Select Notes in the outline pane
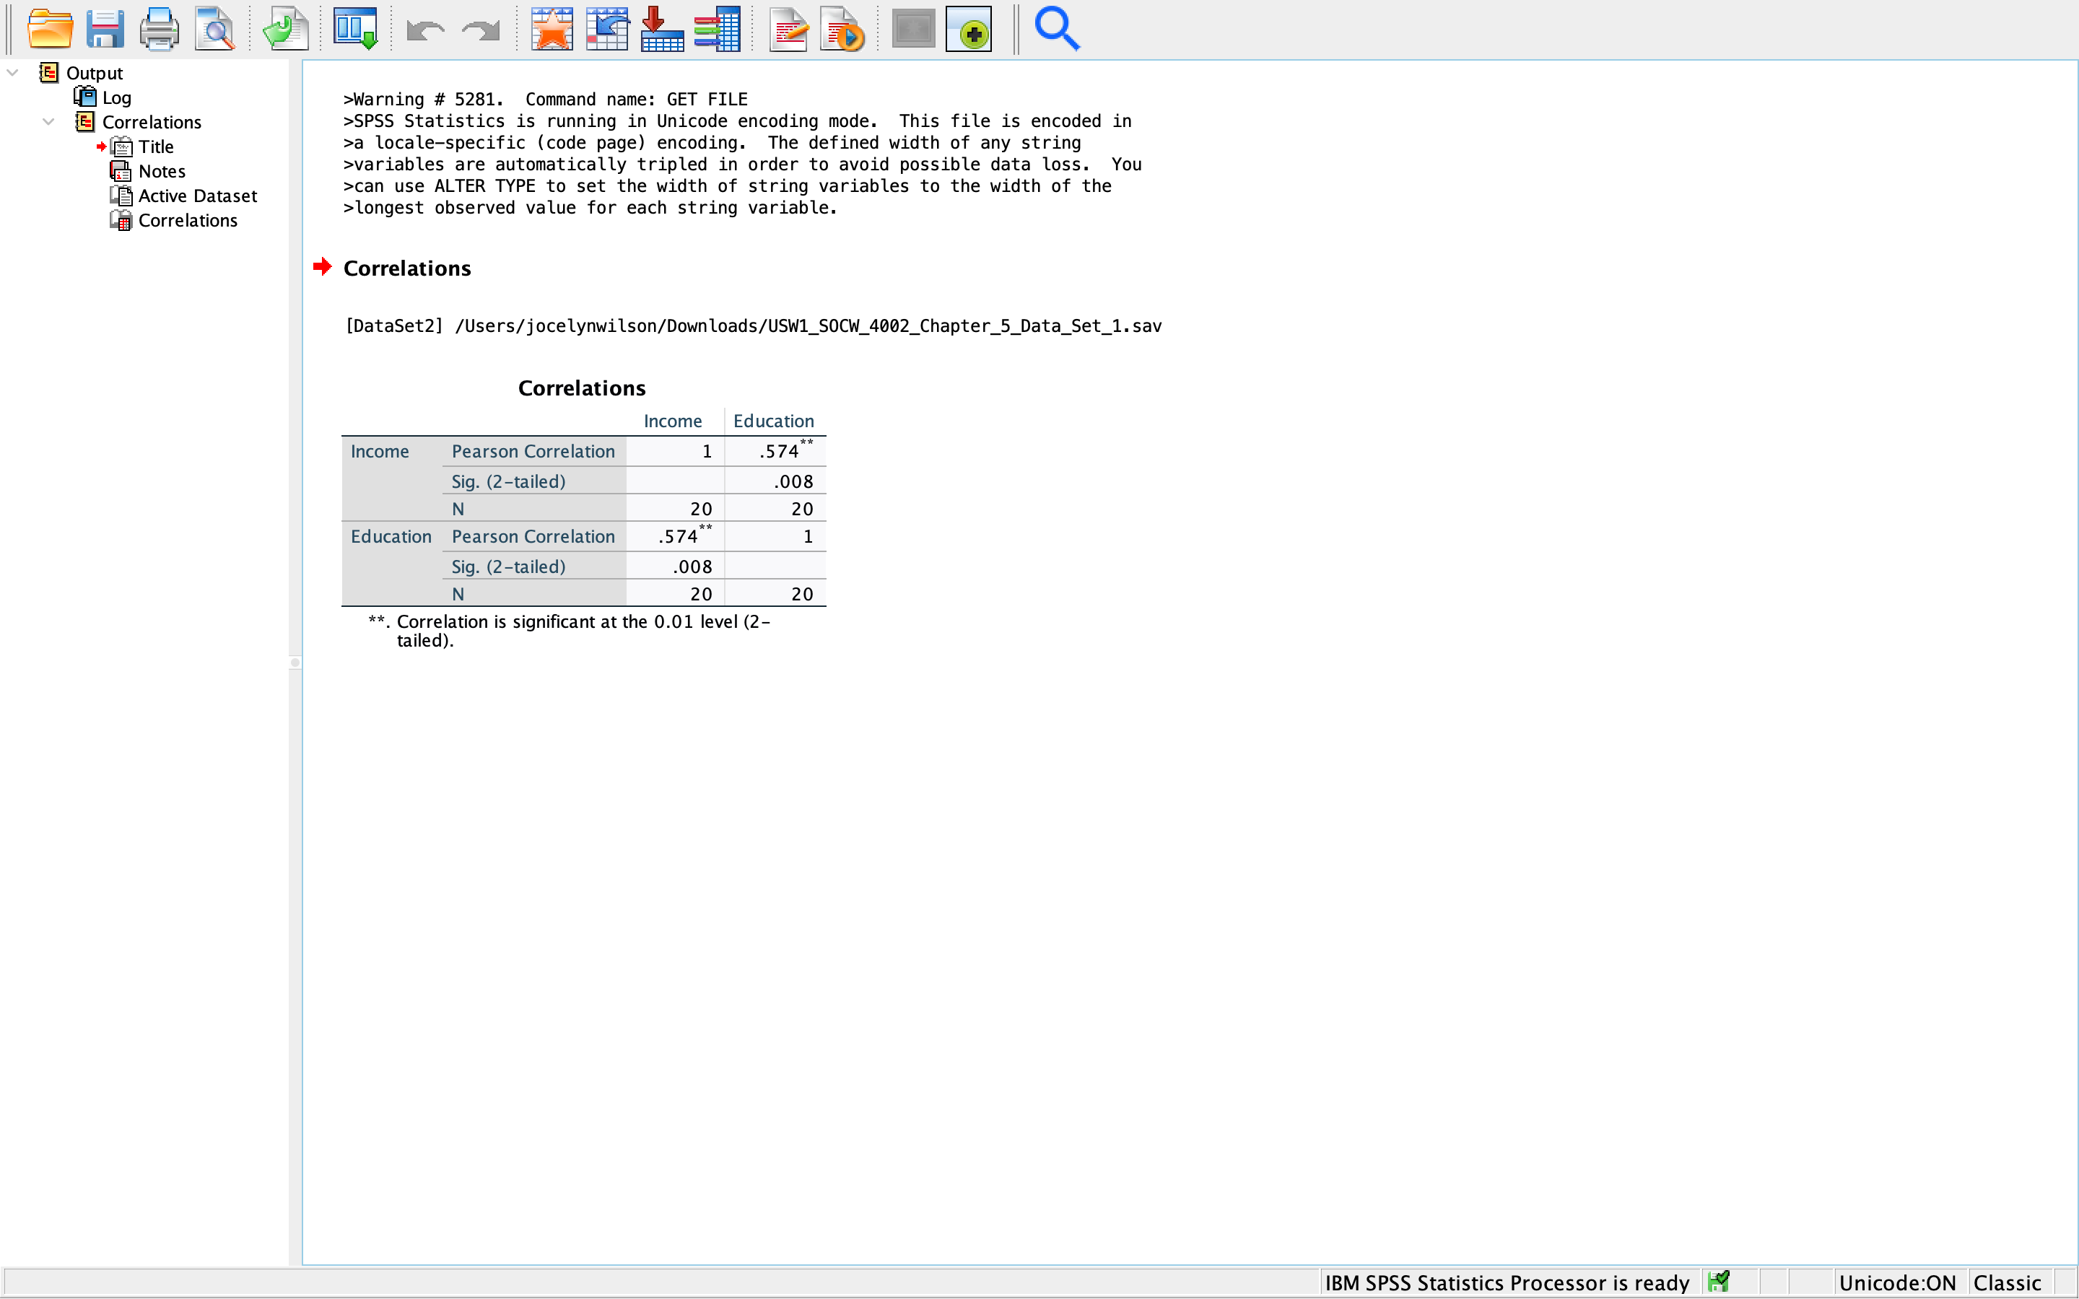This screenshot has height=1299, width=2079. 162,172
